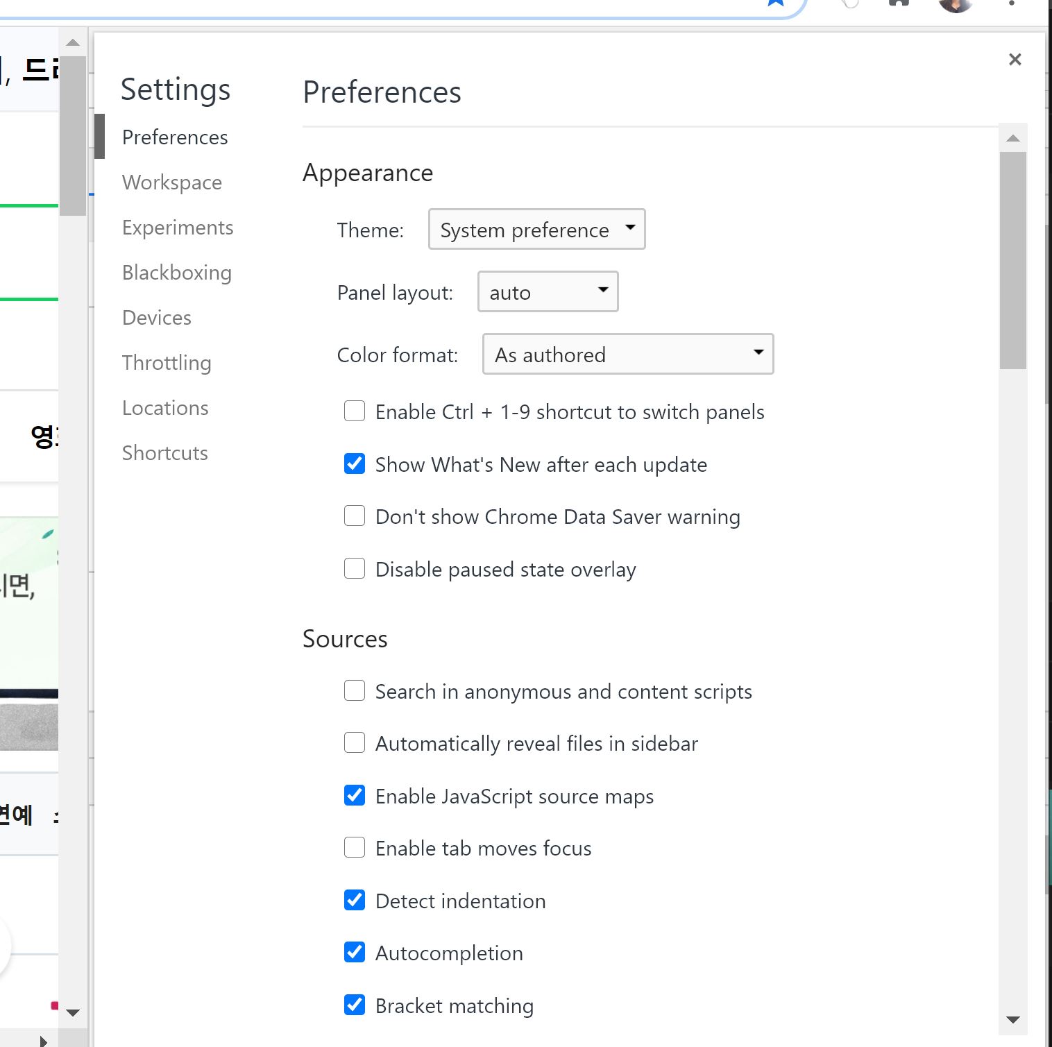Check Search in anonymous and content scripts
The height and width of the screenshot is (1047, 1052).
(x=355, y=691)
